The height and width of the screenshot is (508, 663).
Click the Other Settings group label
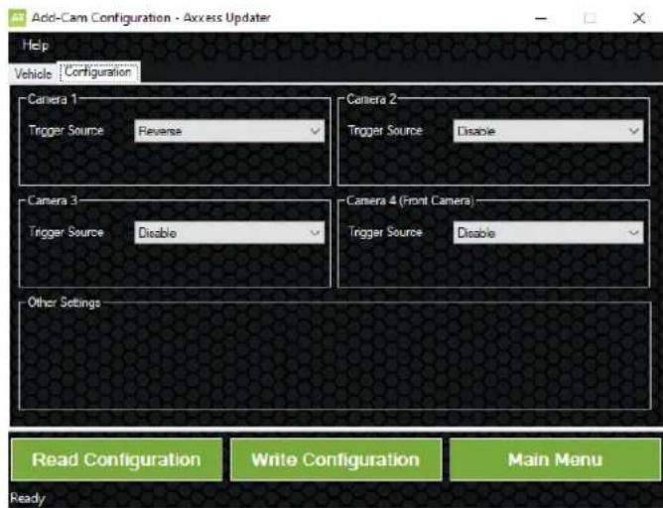pyautogui.click(x=64, y=303)
